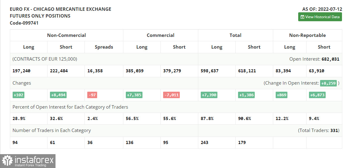
Task: Select the Non-Reportable column header
Action: tap(307, 35)
